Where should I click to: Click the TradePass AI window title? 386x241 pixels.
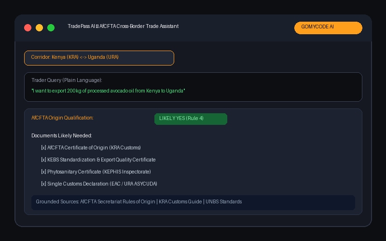(x=123, y=26)
